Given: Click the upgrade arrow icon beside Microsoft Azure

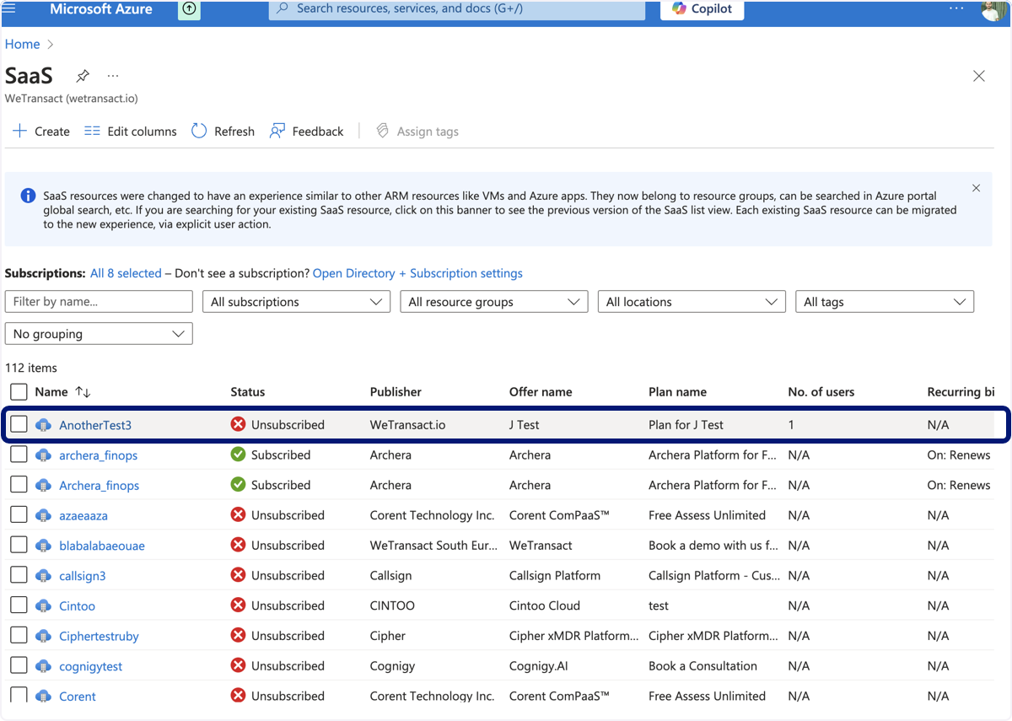Looking at the screenshot, I should coord(190,9).
